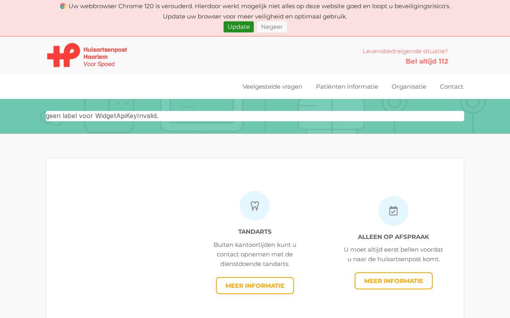Click the text about eerst bellen
This screenshot has height=318, width=510.
click(x=394, y=254)
